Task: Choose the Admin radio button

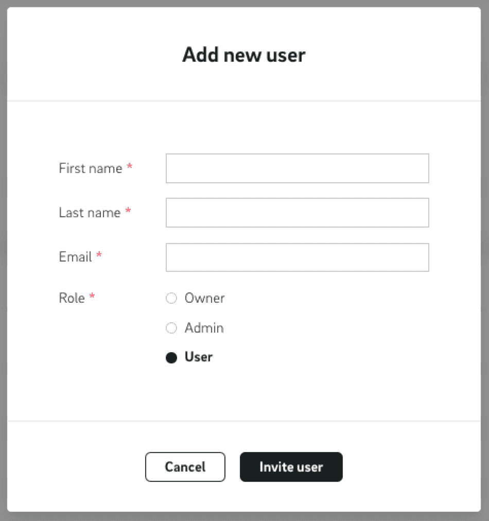Action: [171, 328]
